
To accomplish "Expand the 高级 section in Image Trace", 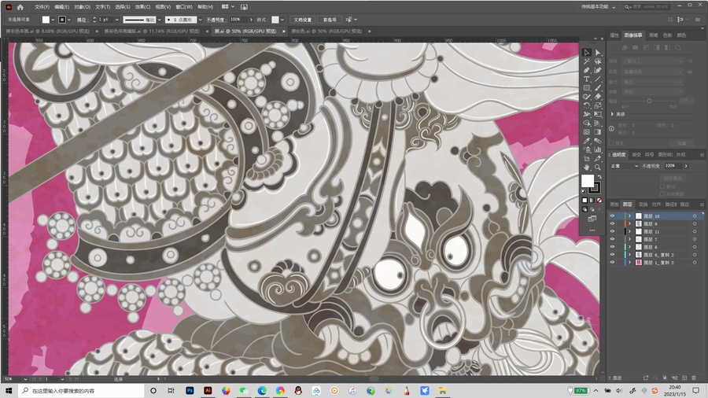I will [x=612, y=114].
